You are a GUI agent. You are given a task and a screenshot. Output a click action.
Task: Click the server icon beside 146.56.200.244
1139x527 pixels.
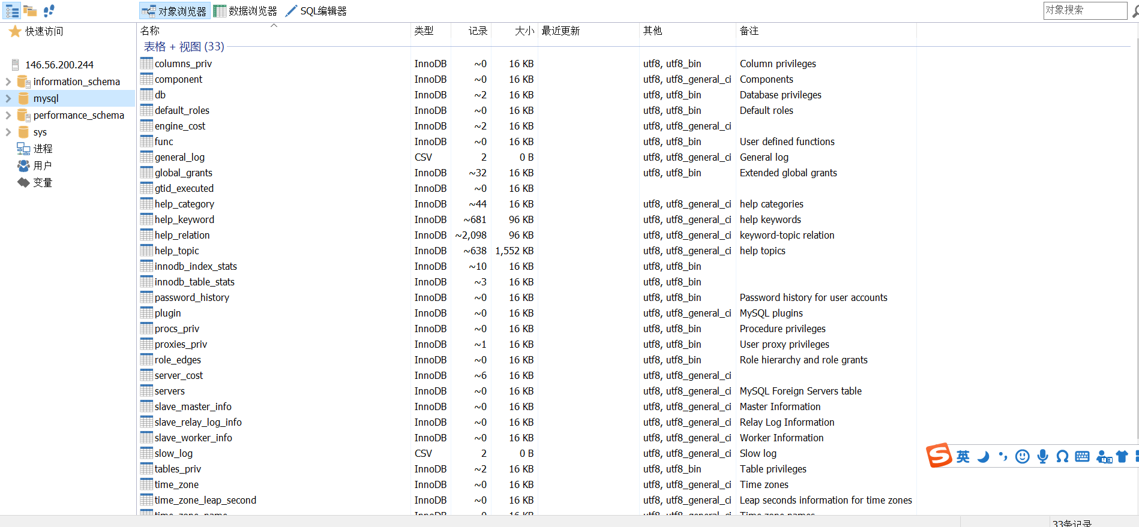16,65
